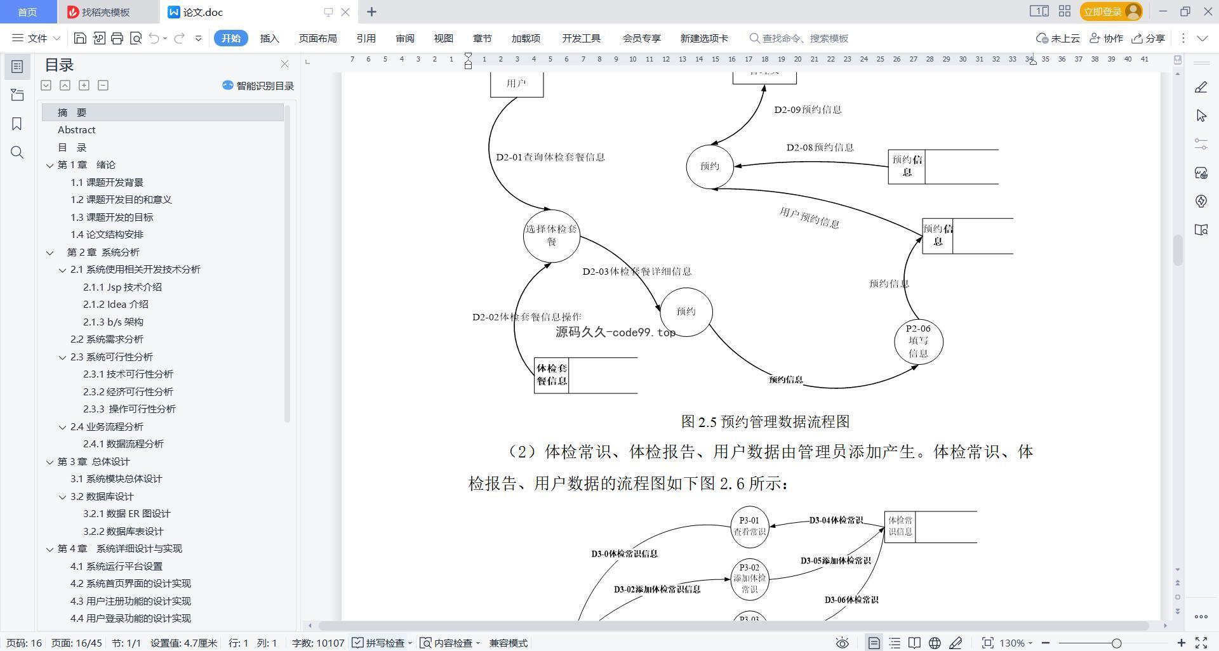Switch to the 页面布局 ribbon tab
The width and height of the screenshot is (1219, 651).
coord(317,38)
